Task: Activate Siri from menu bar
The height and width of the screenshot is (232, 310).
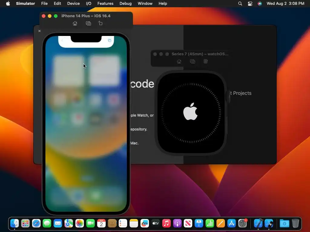Action: (259, 4)
